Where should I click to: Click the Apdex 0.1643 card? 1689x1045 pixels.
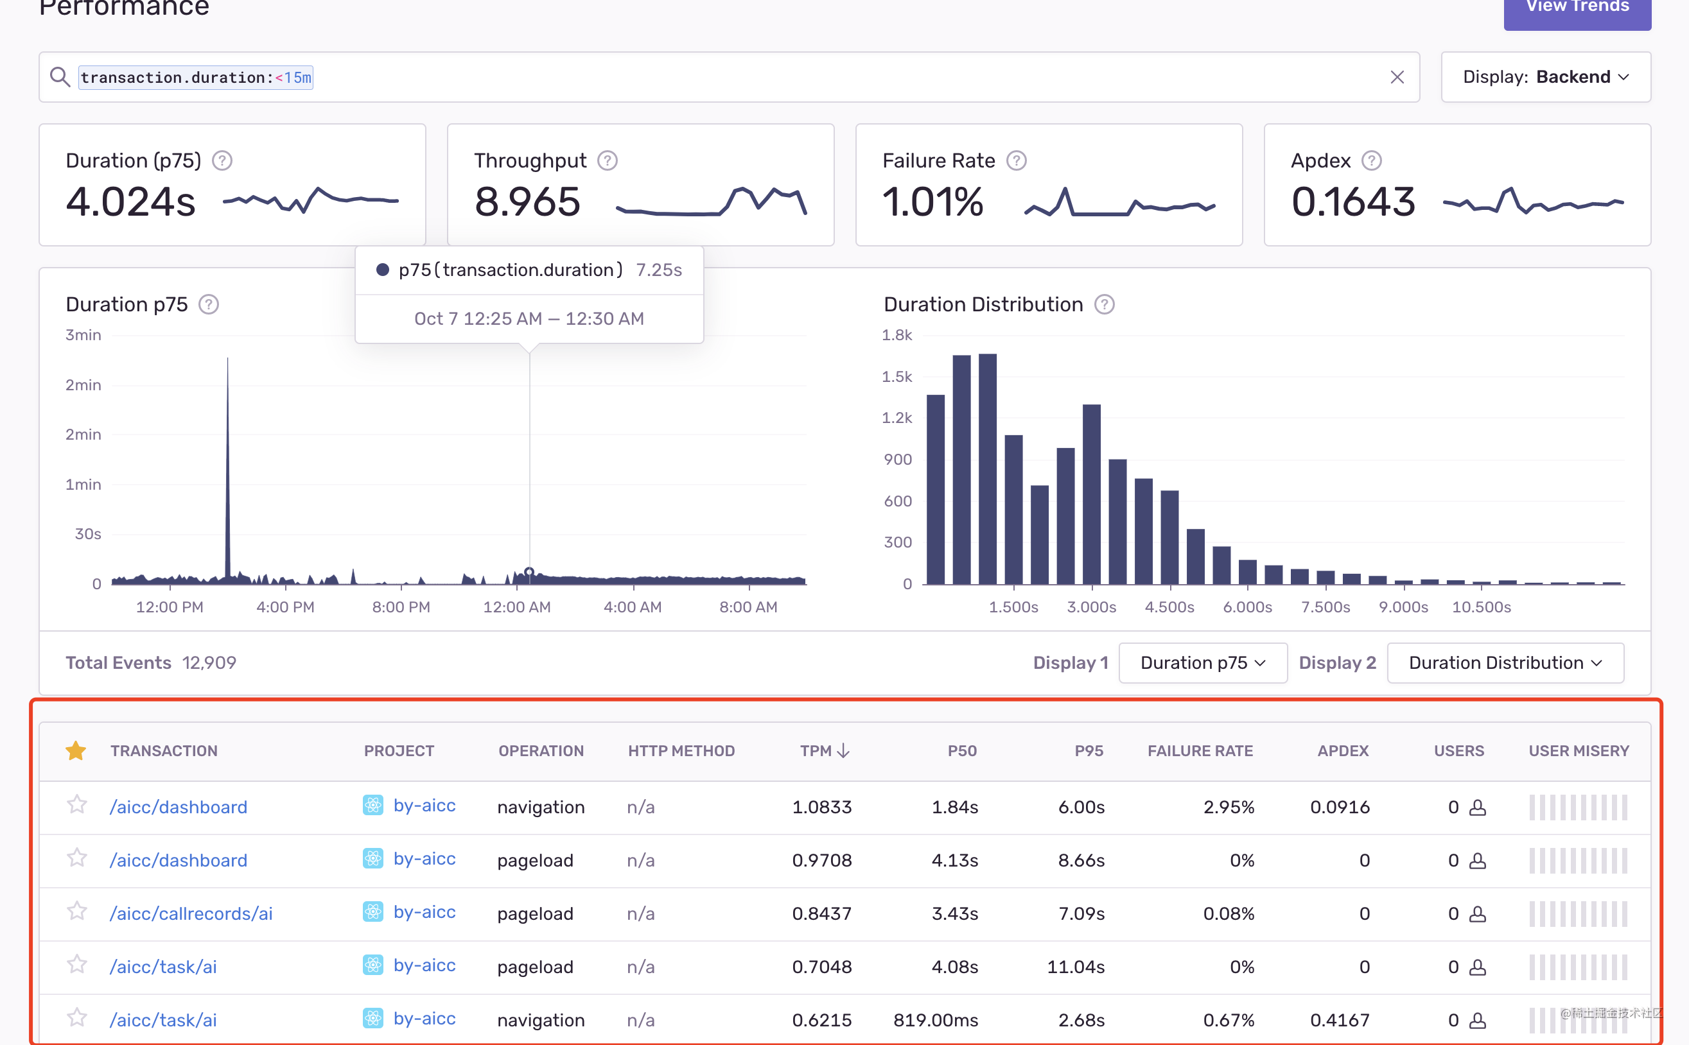1457,184
